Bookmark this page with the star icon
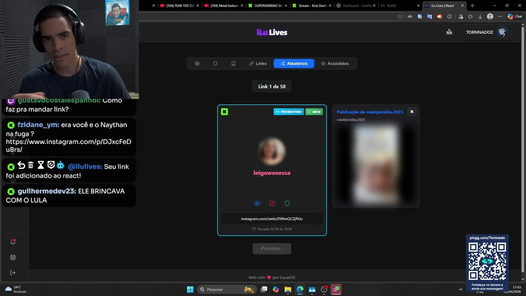 click(x=400, y=16)
